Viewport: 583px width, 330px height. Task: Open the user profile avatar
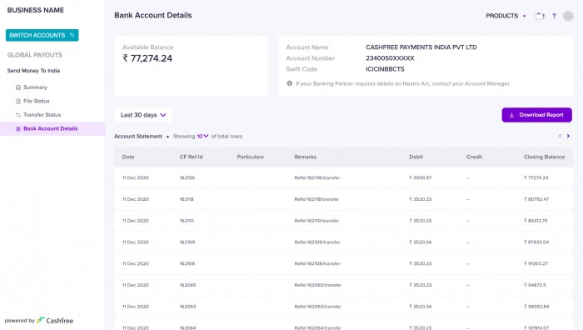tap(568, 16)
